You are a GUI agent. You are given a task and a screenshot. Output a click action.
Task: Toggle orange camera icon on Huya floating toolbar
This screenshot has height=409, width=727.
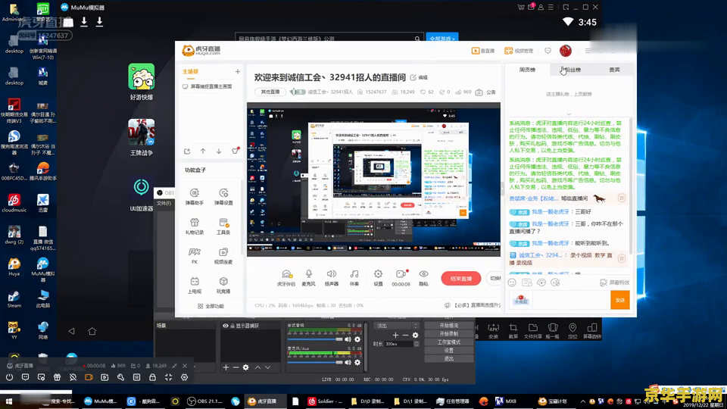tap(89, 377)
